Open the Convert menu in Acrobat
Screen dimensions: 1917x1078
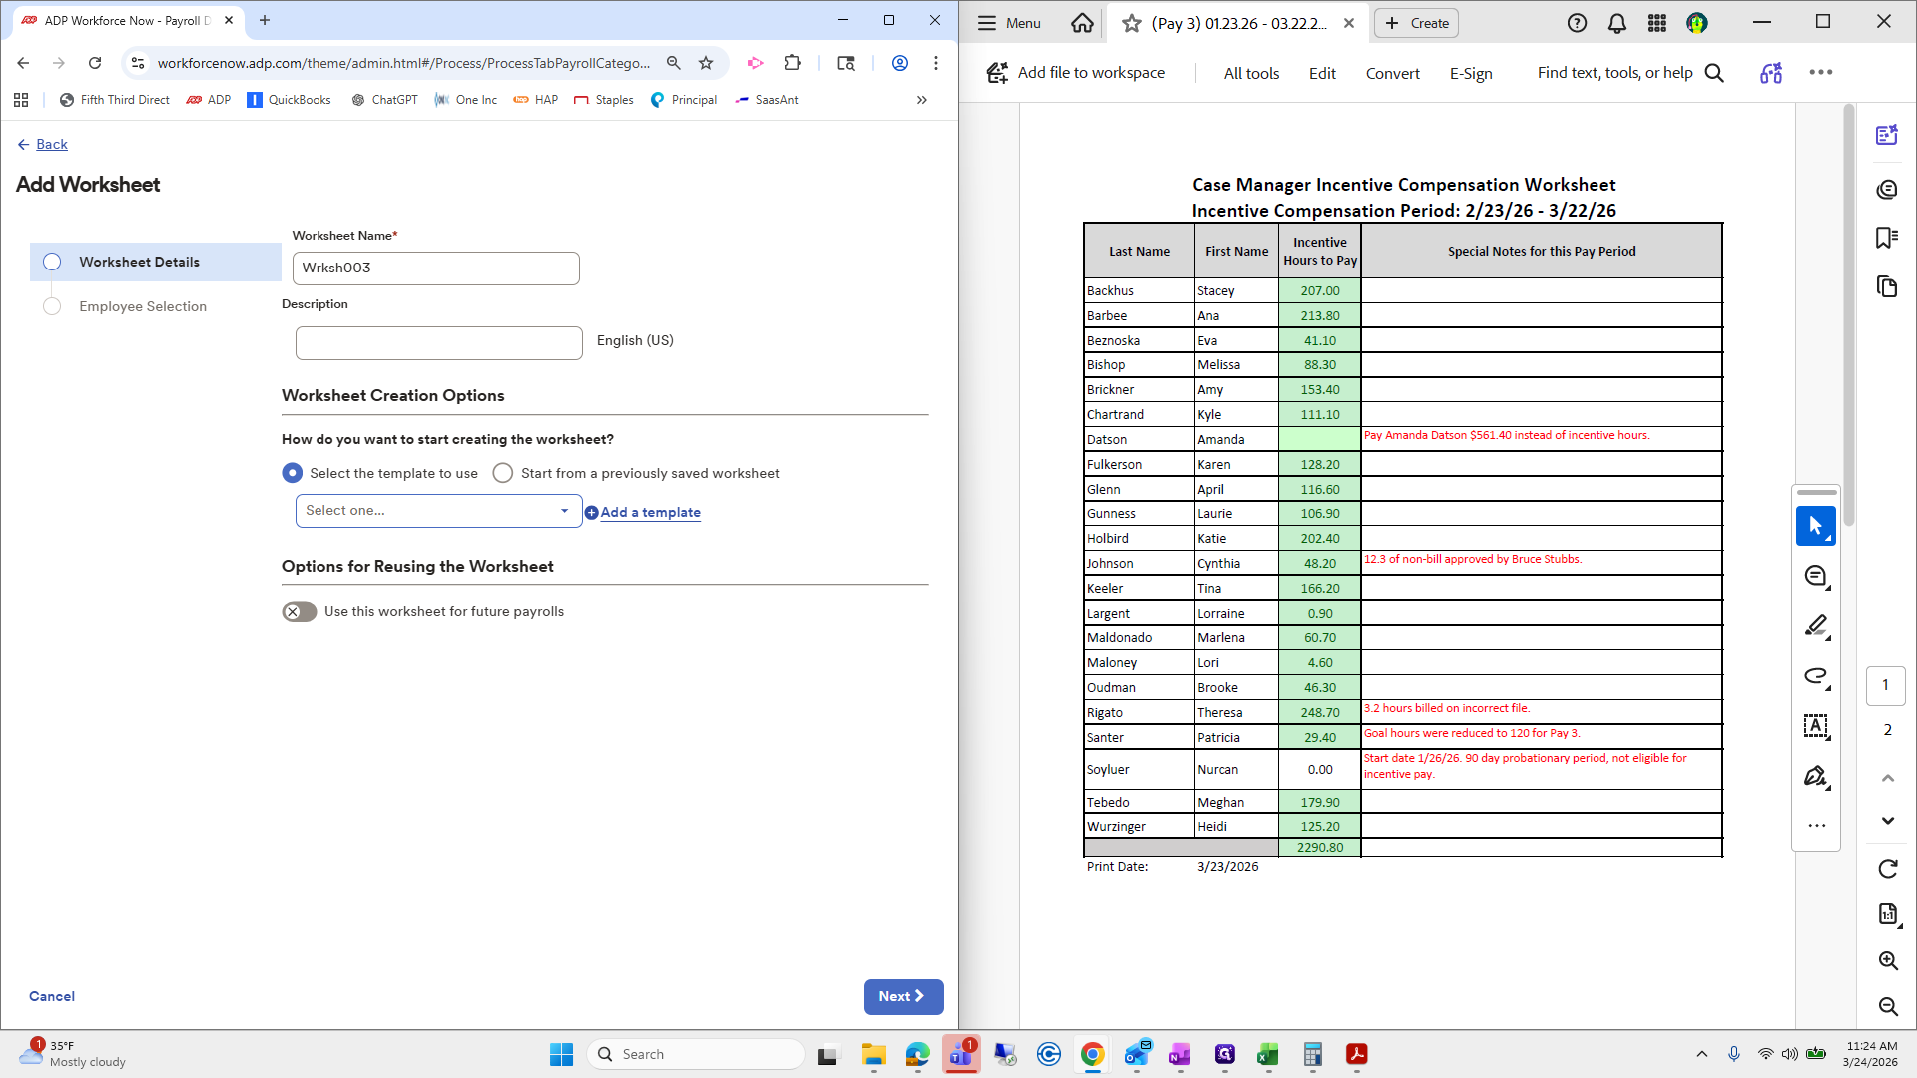coord(1392,73)
